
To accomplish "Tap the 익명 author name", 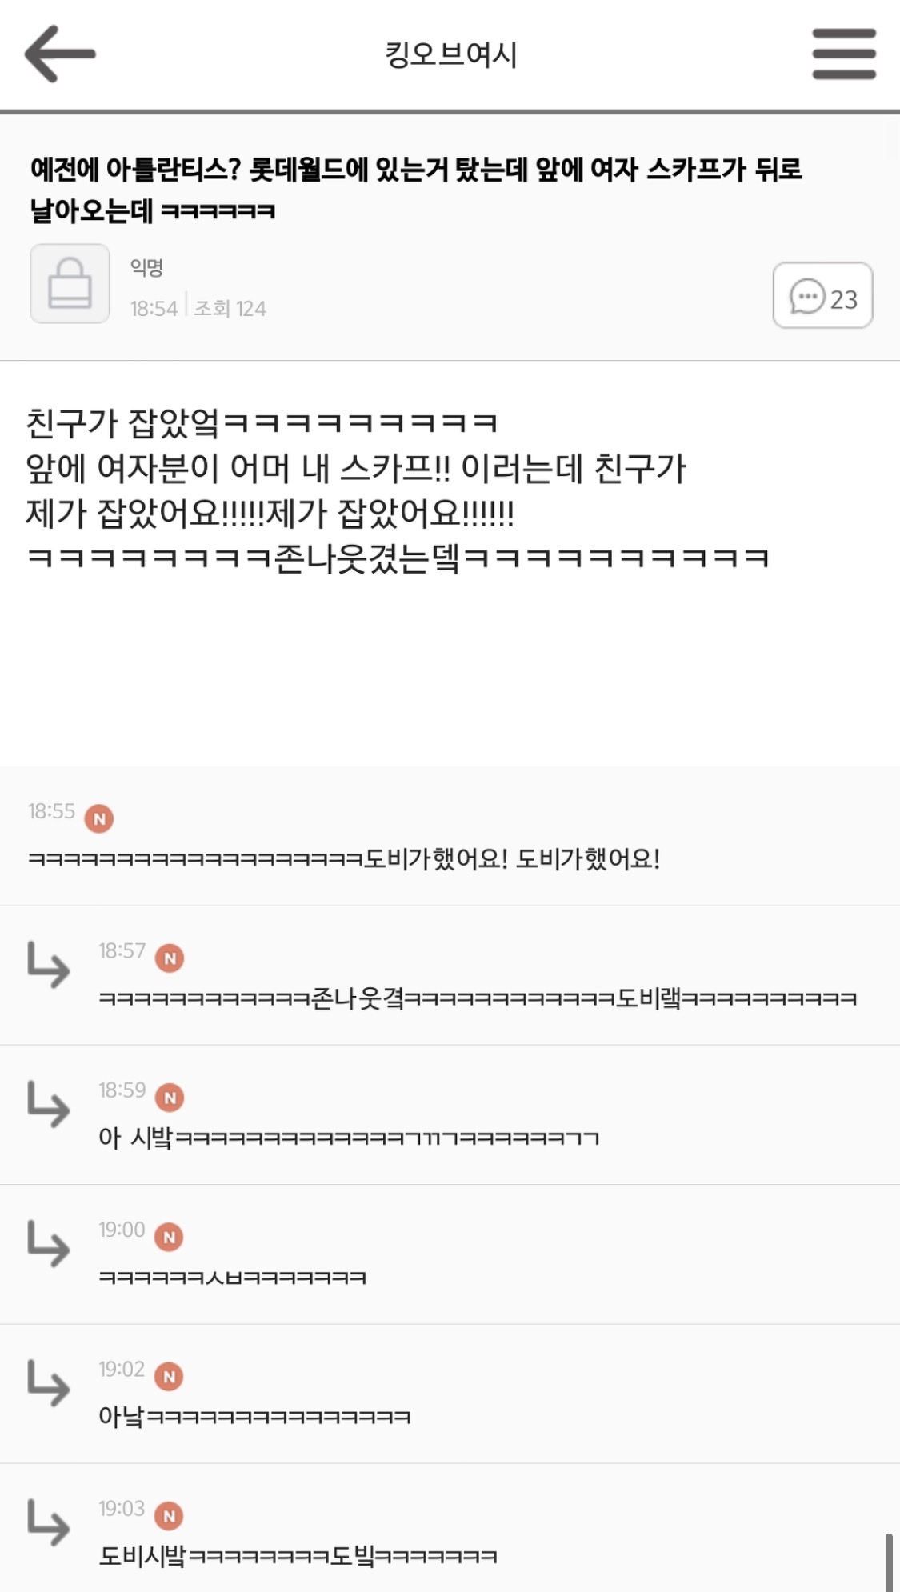I will pos(147,268).
